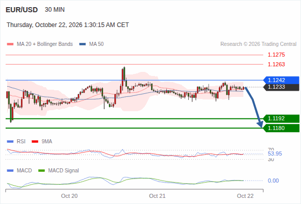This screenshot has width=301, height=204.
Task: Click the blue RSI legend swatch
Action: pos(10,142)
